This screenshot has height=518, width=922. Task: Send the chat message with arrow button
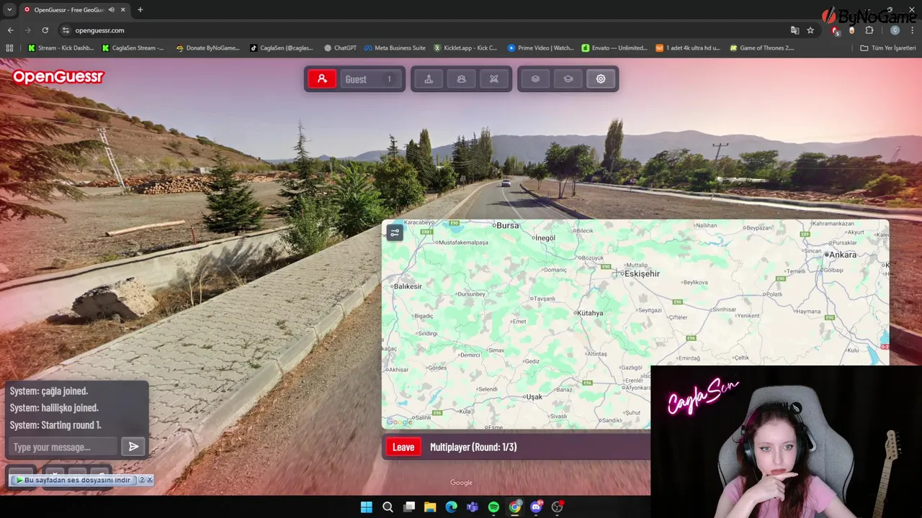pyautogui.click(x=133, y=447)
